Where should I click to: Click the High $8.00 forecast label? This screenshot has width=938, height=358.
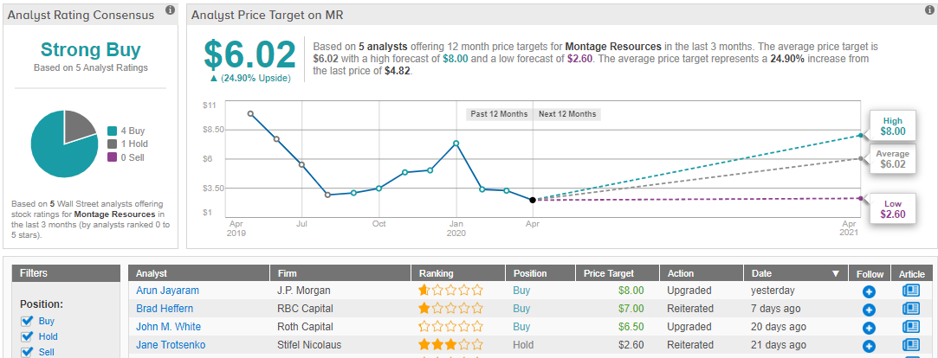click(892, 126)
